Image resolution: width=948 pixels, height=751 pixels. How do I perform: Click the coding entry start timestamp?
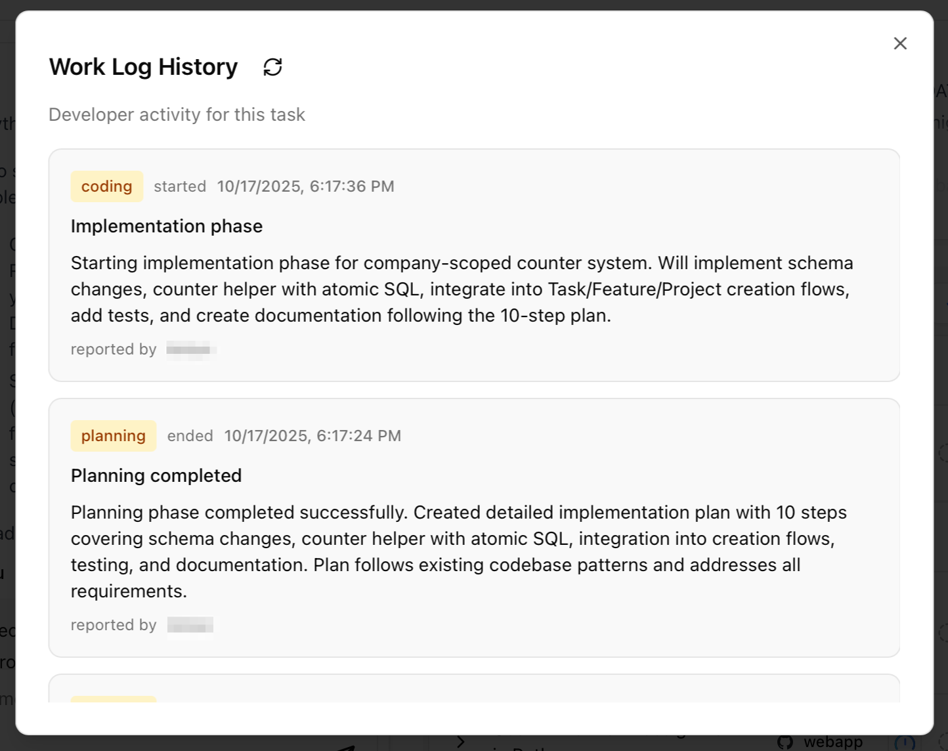tap(305, 186)
